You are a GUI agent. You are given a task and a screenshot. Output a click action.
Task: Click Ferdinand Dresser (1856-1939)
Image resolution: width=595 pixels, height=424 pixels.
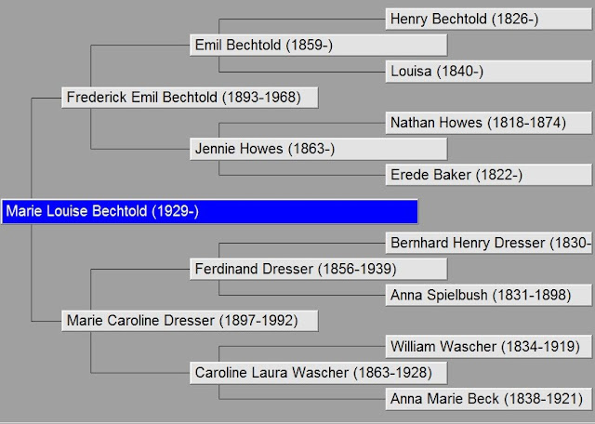pos(318,270)
